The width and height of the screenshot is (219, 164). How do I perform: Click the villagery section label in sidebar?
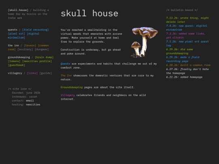click(15, 73)
